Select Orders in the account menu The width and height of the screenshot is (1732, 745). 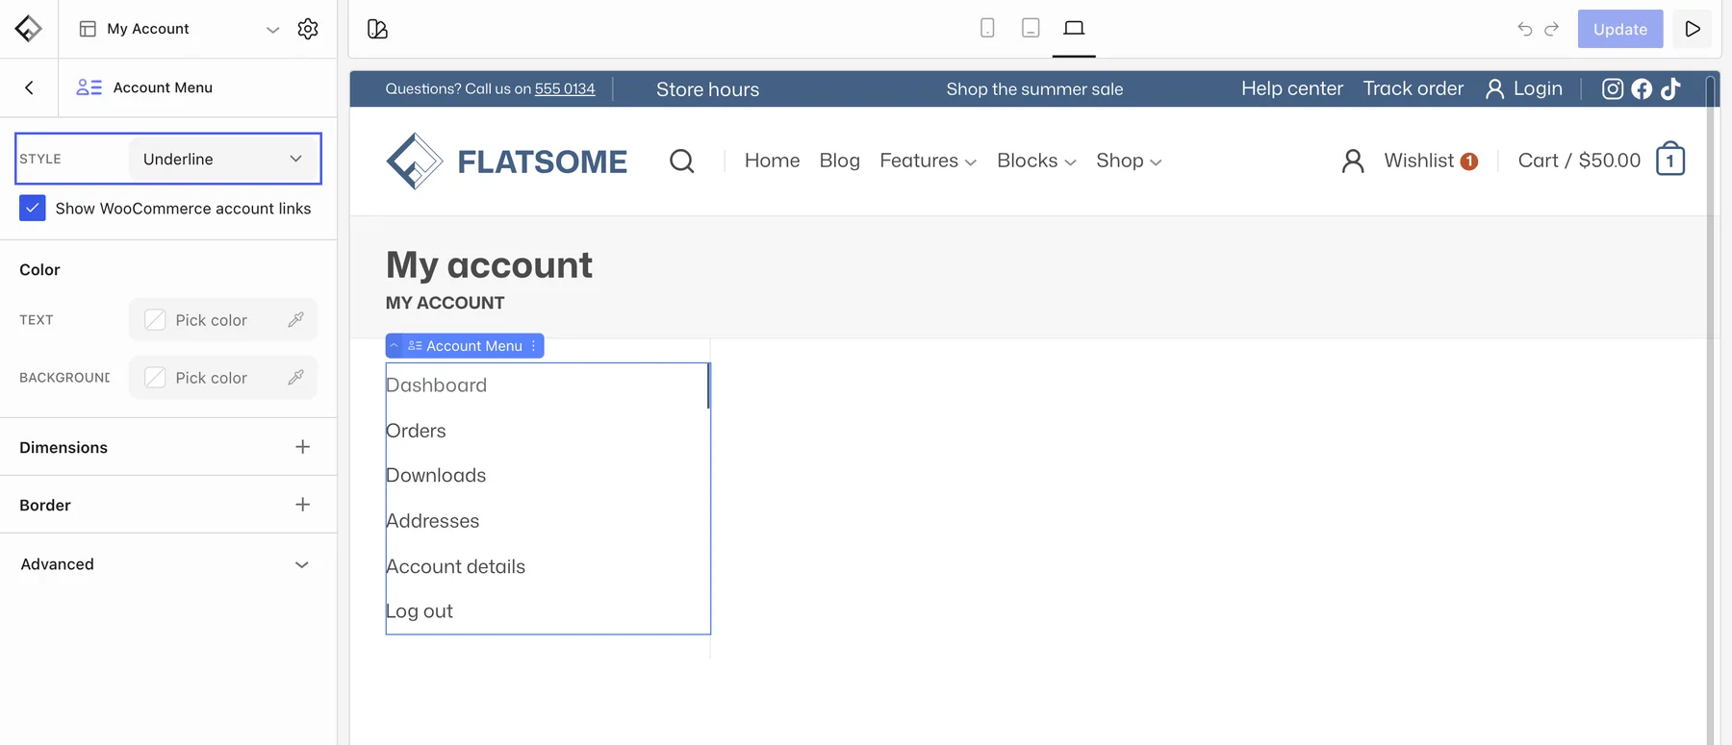[416, 431]
